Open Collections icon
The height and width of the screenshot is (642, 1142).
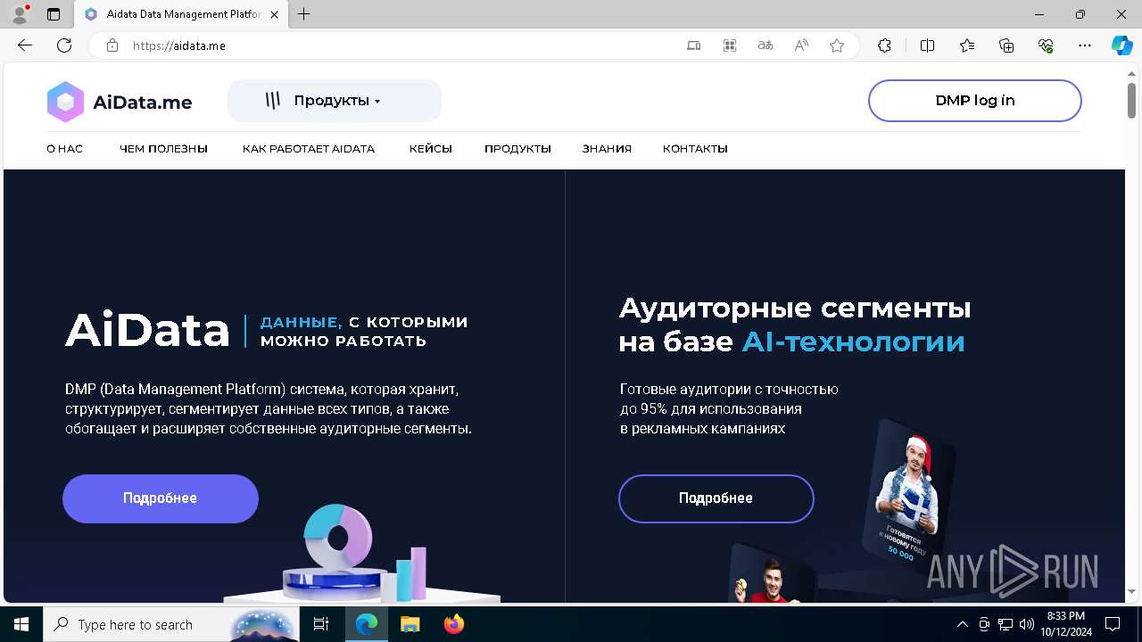coord(1006,45)
